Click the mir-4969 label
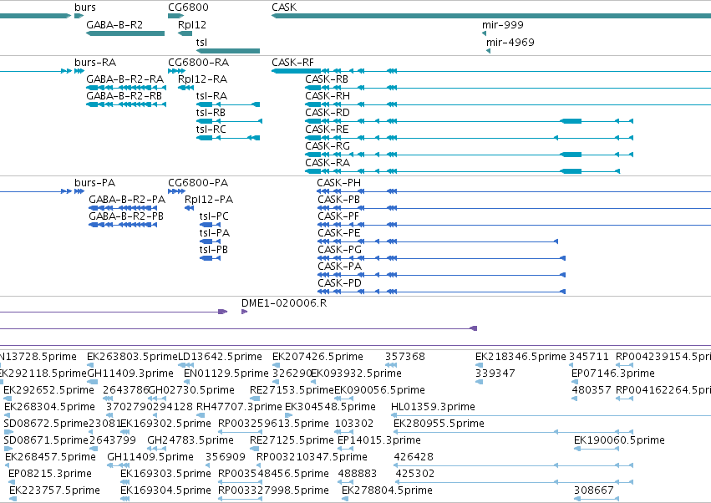This screenshot has width=711, height=503. 510,42
